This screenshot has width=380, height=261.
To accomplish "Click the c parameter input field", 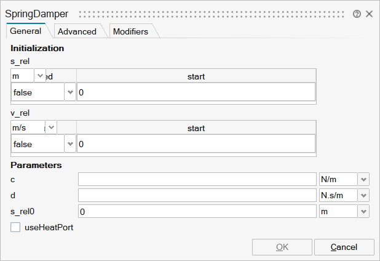I will point(197,179).
